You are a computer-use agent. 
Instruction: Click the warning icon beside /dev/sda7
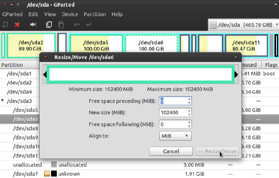pos(47,174)
